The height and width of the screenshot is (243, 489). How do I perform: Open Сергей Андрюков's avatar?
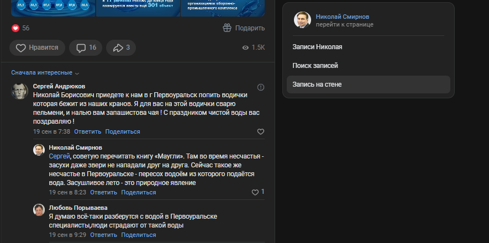pos(20,91)
